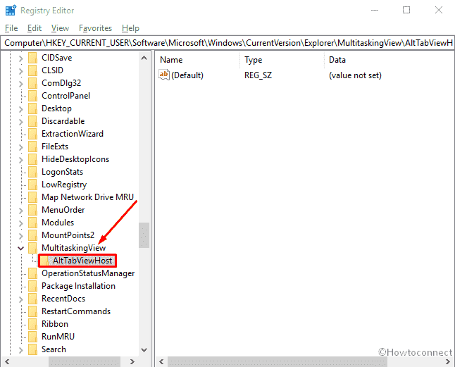Expand the RecentDocs key
The image size is (455, 367).
click(x=20, y=299)
